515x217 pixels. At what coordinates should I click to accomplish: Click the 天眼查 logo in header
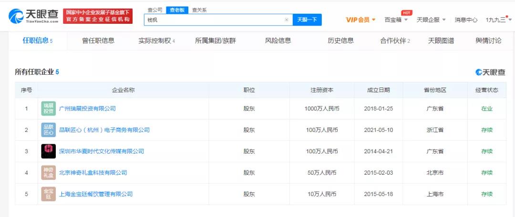(33, 16)
